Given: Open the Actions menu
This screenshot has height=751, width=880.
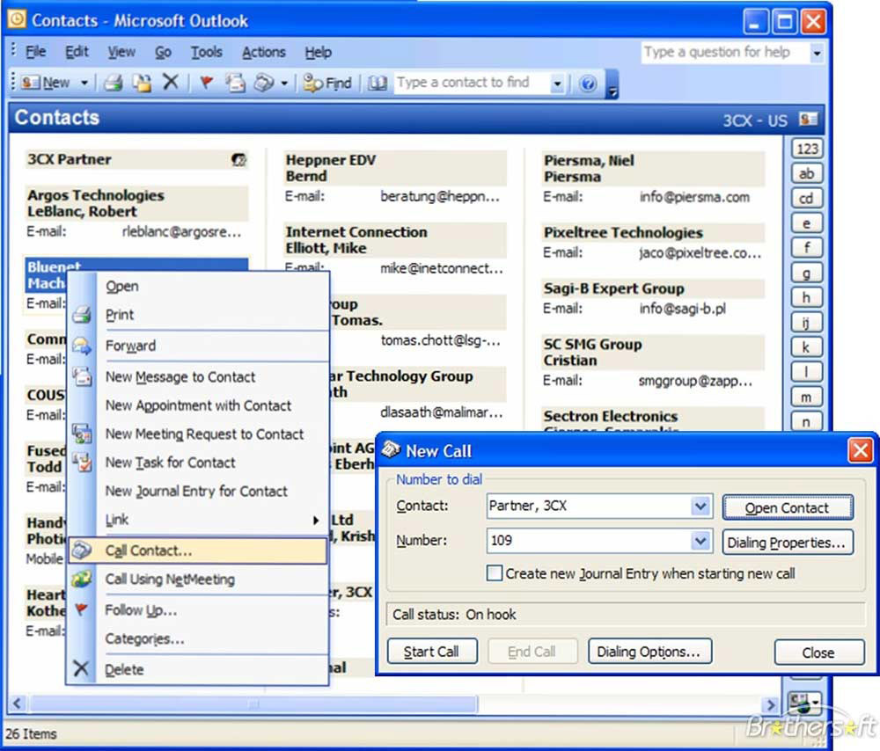Looking at the screenshot, I should pyautogui.click(x=264, y=52).
